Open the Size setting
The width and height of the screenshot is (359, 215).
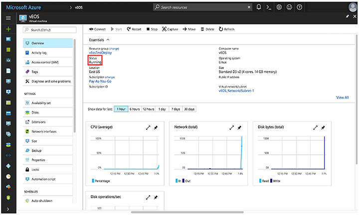tap(48, 141)
